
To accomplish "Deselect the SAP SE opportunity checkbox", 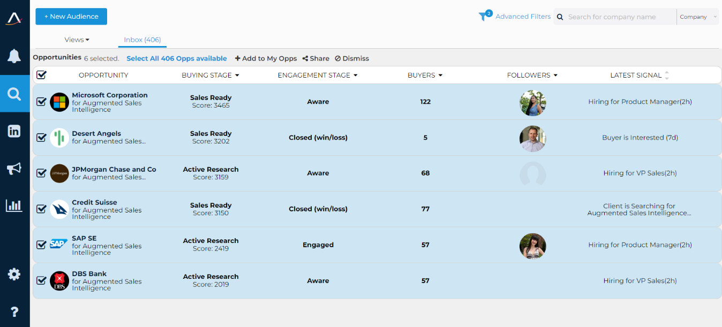I will point(41,245).
